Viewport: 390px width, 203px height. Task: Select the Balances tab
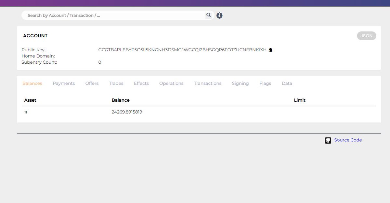32,83
